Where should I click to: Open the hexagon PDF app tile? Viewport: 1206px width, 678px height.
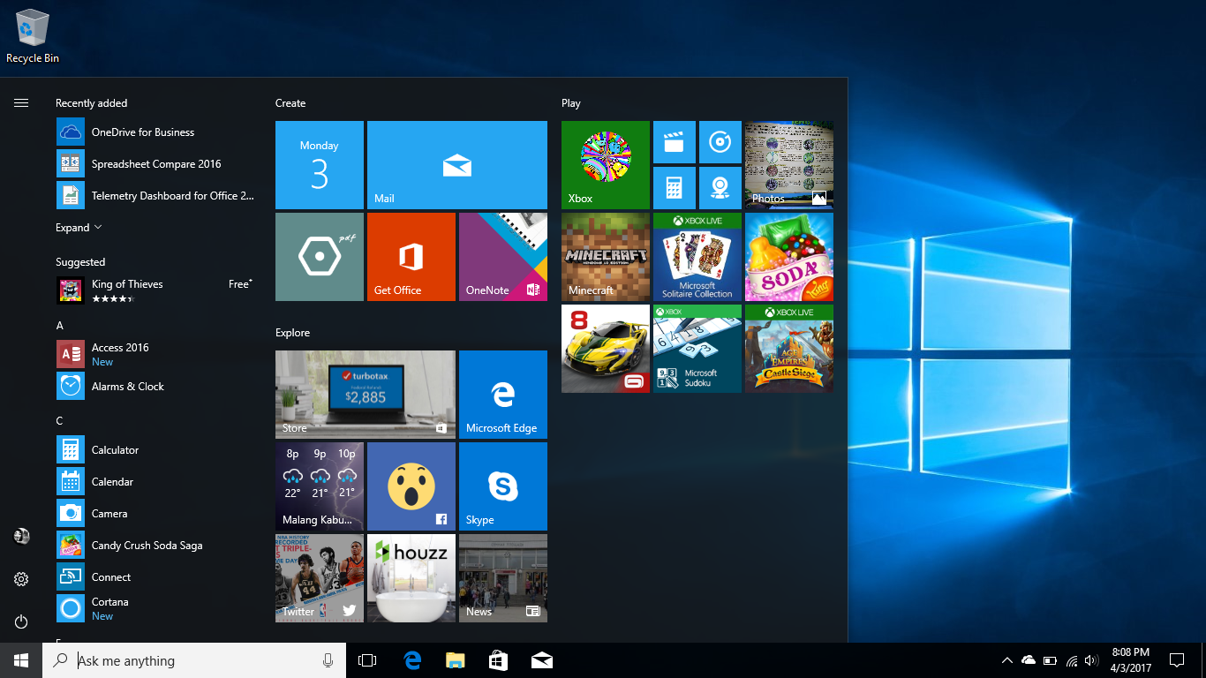pos(320,257)
